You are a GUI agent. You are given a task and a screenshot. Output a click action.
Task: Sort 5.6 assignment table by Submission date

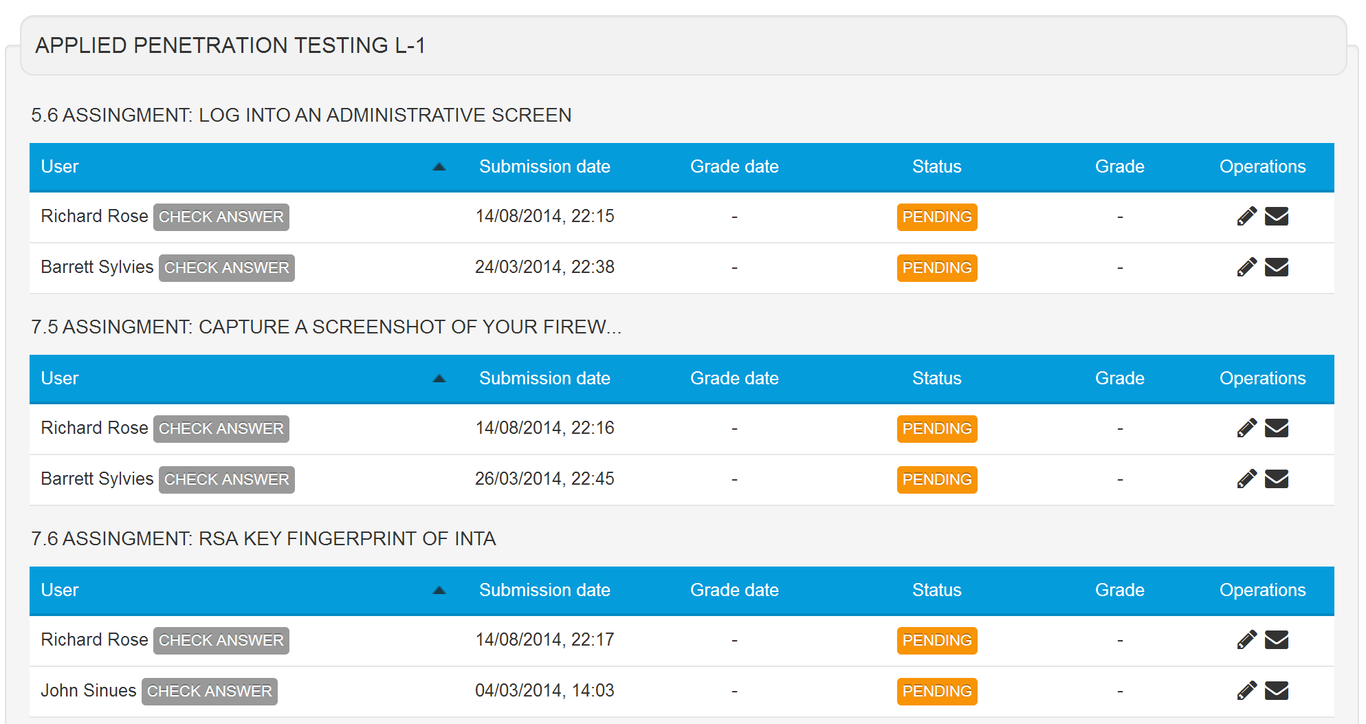[544, 167]
